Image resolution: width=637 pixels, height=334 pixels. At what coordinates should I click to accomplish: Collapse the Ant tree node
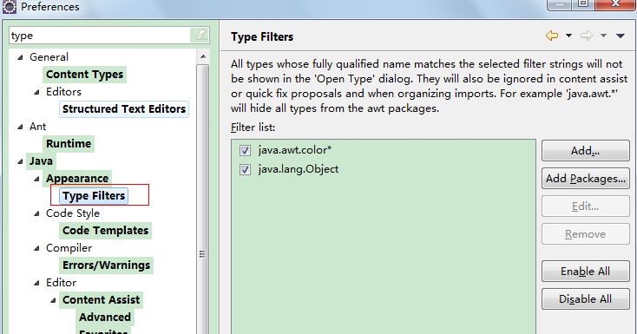point(20,128)
